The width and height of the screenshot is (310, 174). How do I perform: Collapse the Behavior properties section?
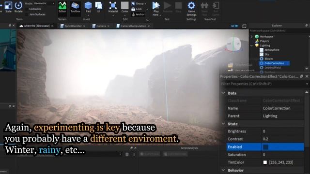pos(223,170)
